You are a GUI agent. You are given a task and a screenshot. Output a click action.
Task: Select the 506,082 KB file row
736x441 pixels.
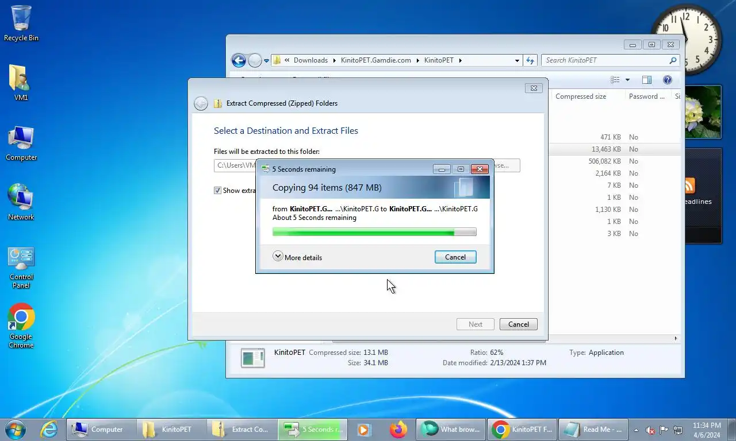tap(615, 161)
